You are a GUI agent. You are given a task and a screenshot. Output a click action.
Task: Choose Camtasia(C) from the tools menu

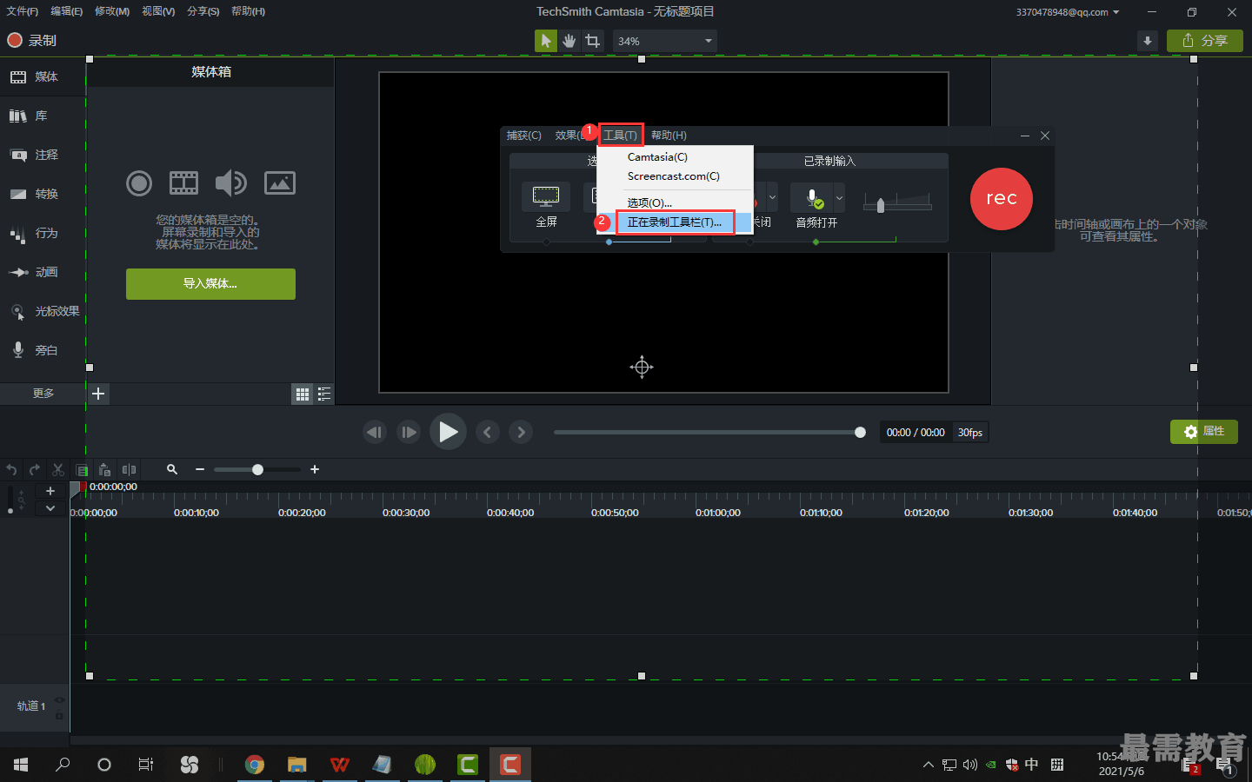[x=675, y=157]
